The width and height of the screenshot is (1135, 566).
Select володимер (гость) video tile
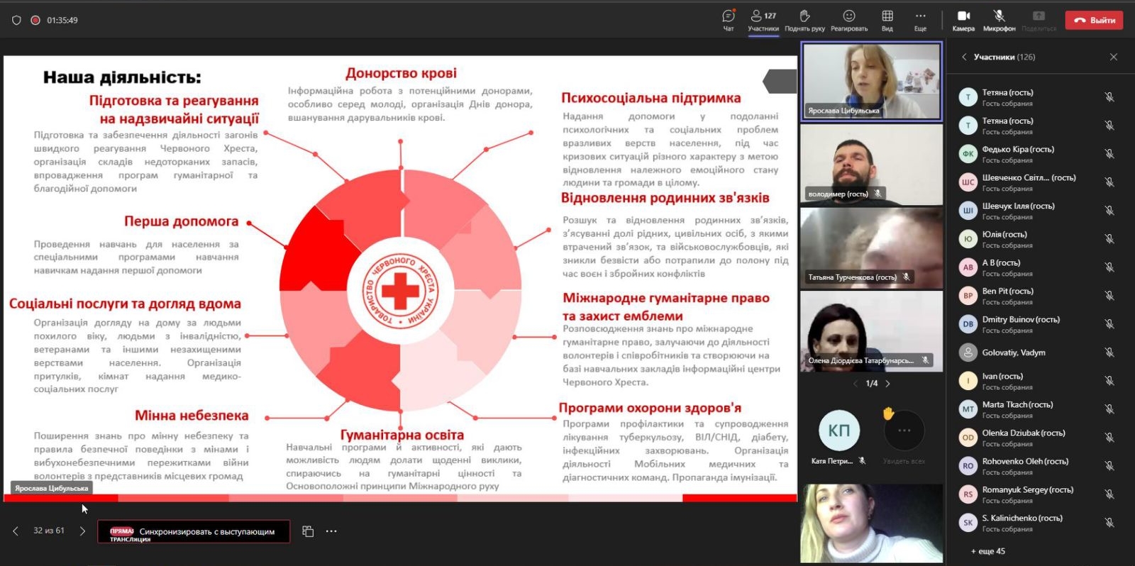871,165
